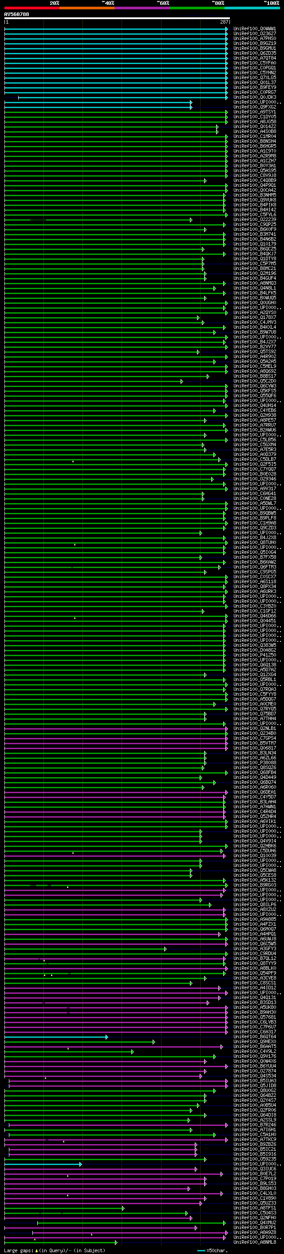Click the green bar for UniRef100_Q5C2D0
Screen dimensions: 284x1254
click(94, 381)
